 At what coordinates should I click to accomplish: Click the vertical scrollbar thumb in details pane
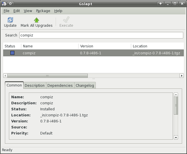pyautogui.click(x=176, y=105)
